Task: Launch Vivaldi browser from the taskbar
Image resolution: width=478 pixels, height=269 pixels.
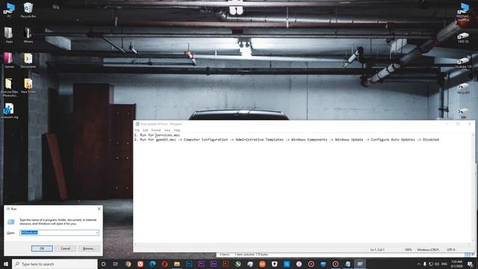Action: click(140, 264)
